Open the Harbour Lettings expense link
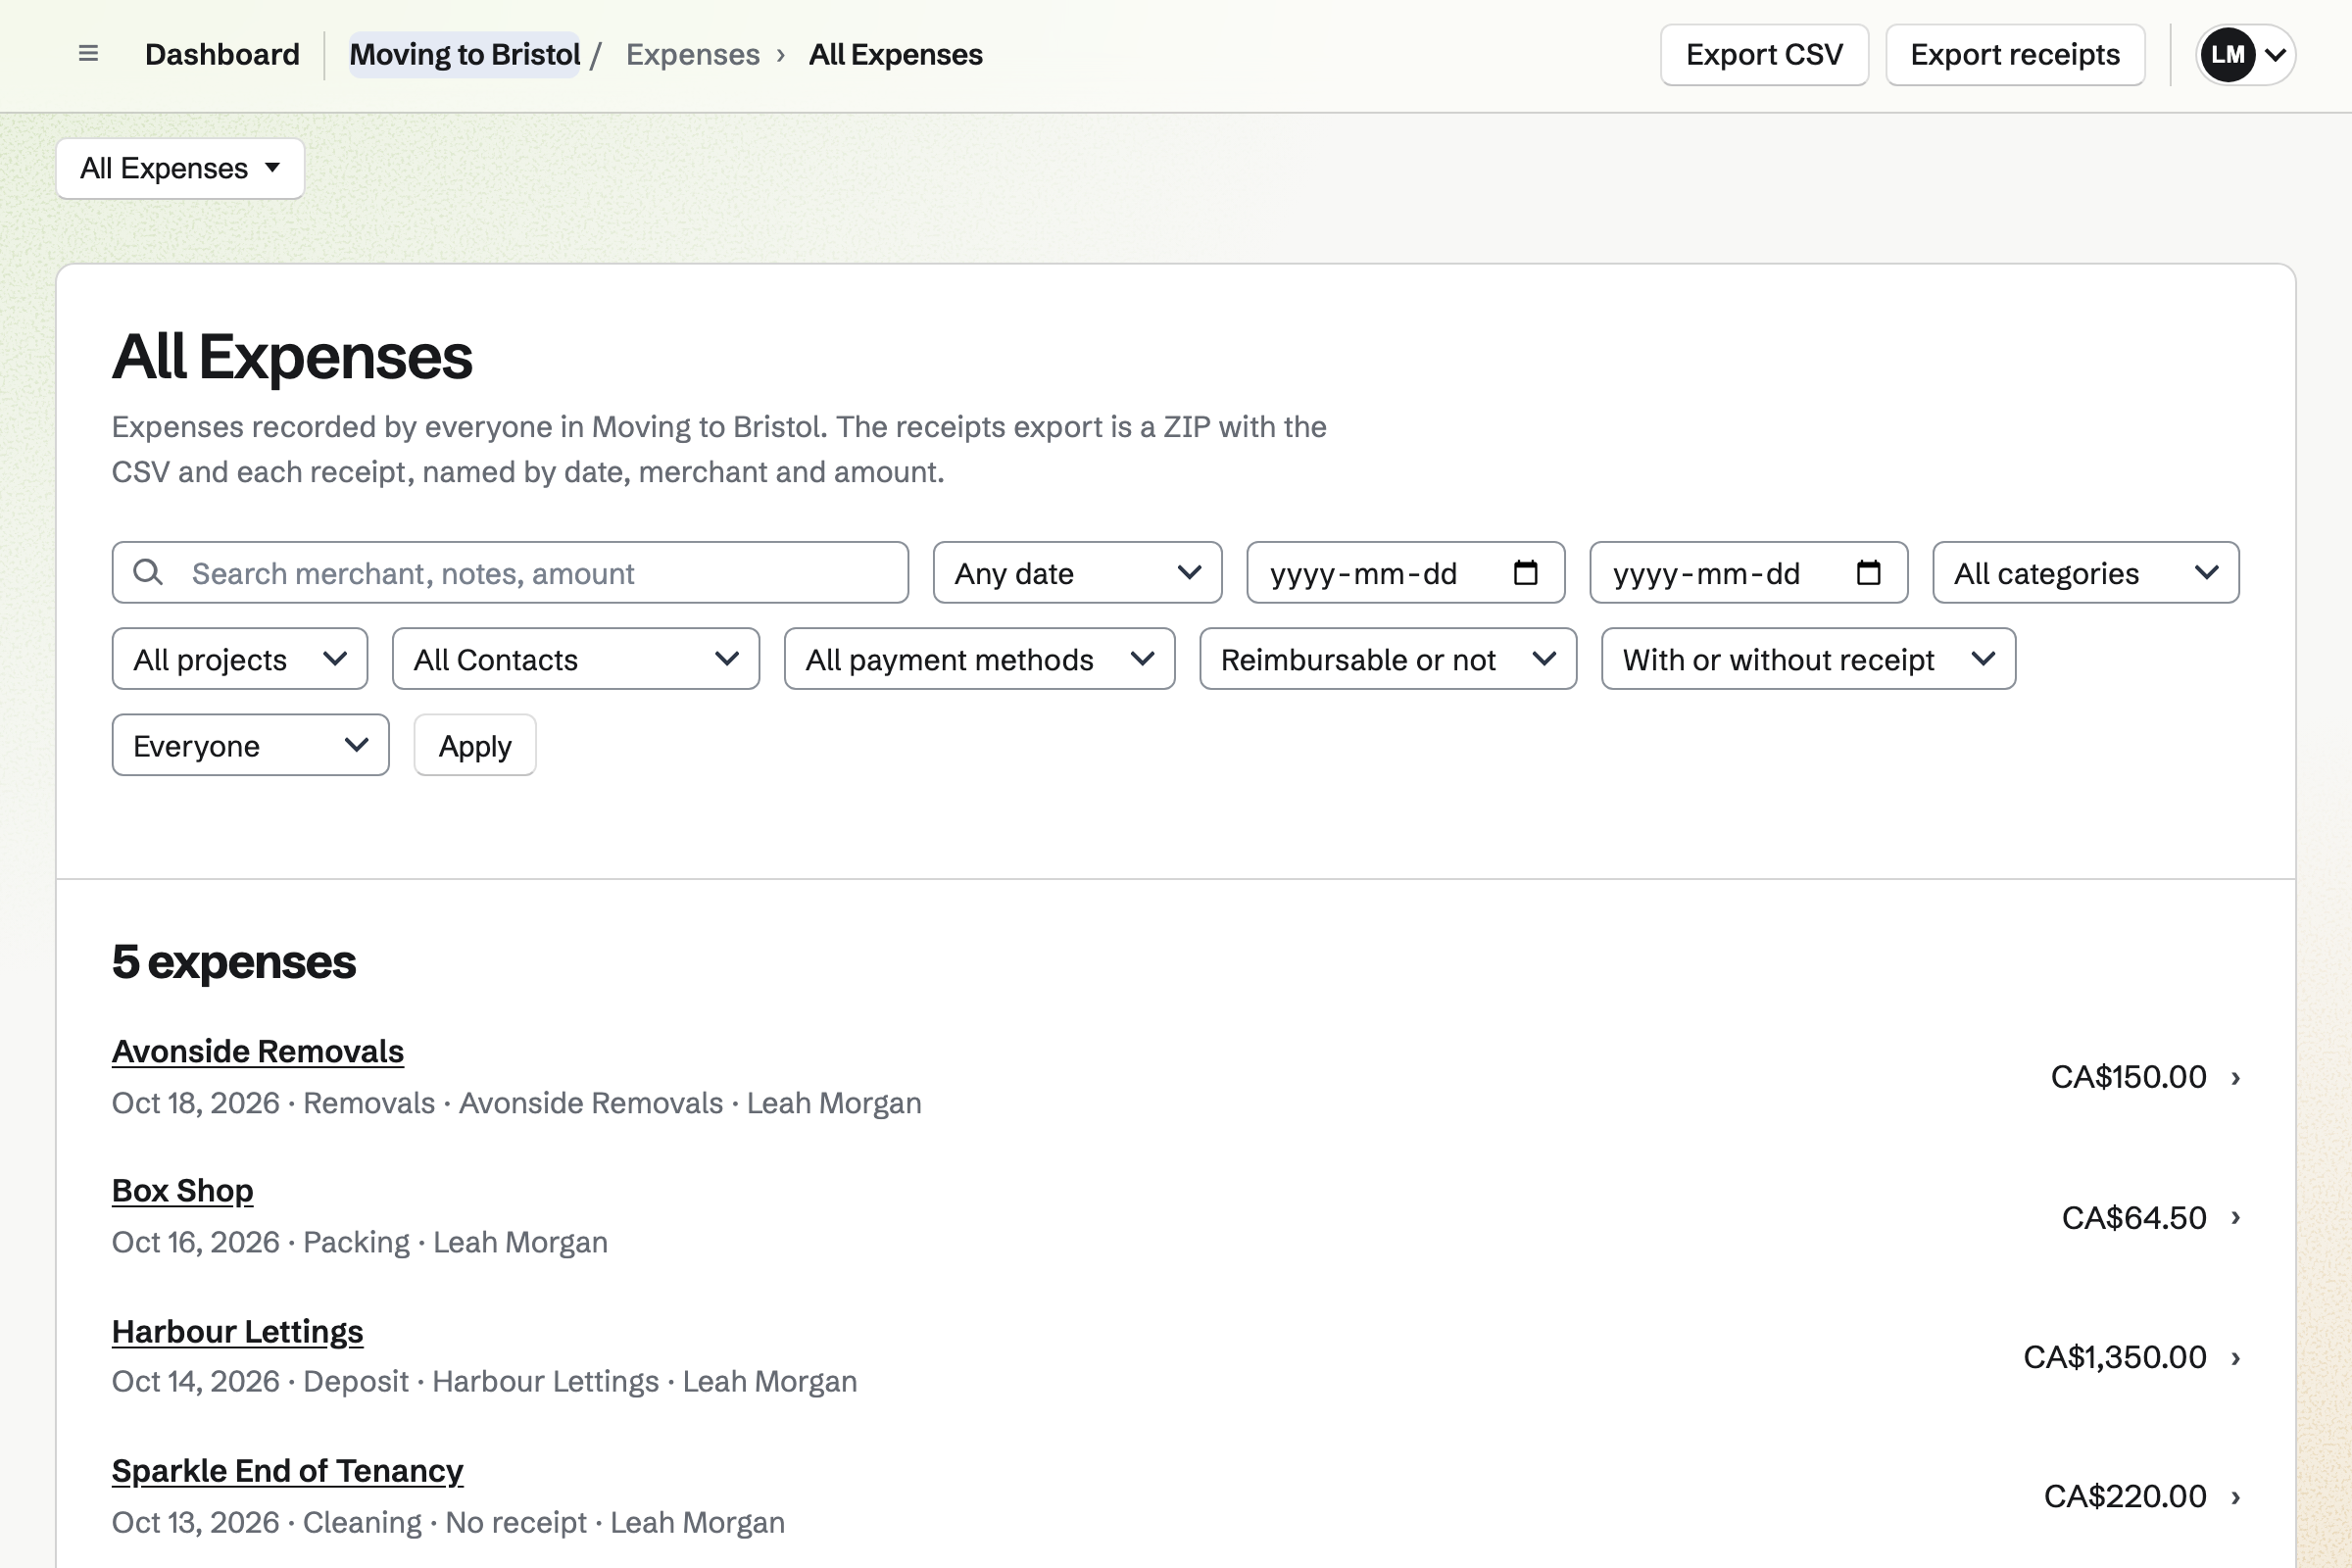The image size is (2352, 1568). [237, 1331]
